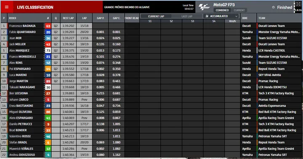Click the S1 sector column header
Viewport: 303px width, 159px height.
click(x=150, y=21)
